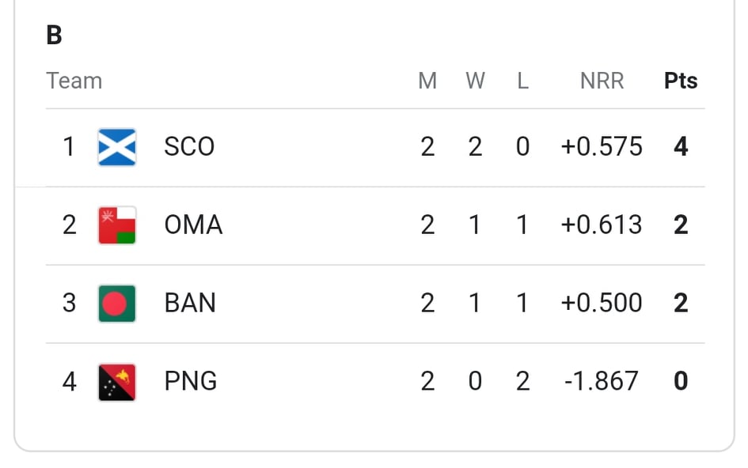Click Scotland's 4 points value
The width and height of the screenshot is (748, 468).
click(681, 146)
